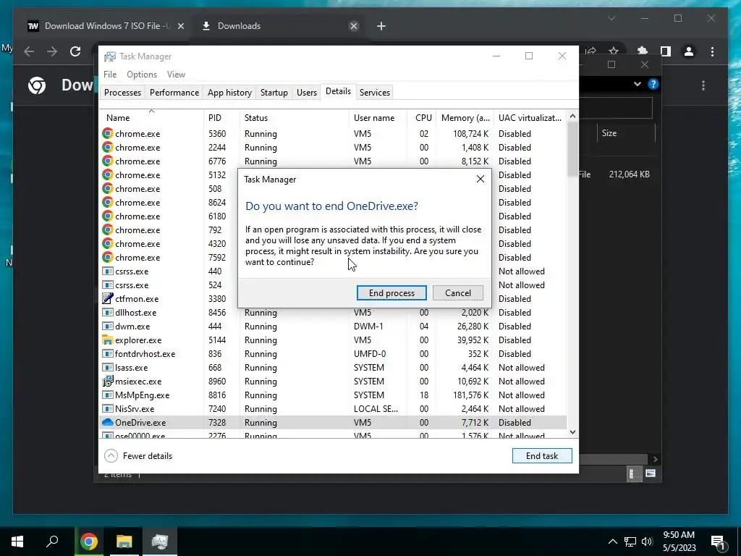Click the Task Manager scrollbar down arrow
This screenshot has height=556, width=741.
(x=572, y=431)
